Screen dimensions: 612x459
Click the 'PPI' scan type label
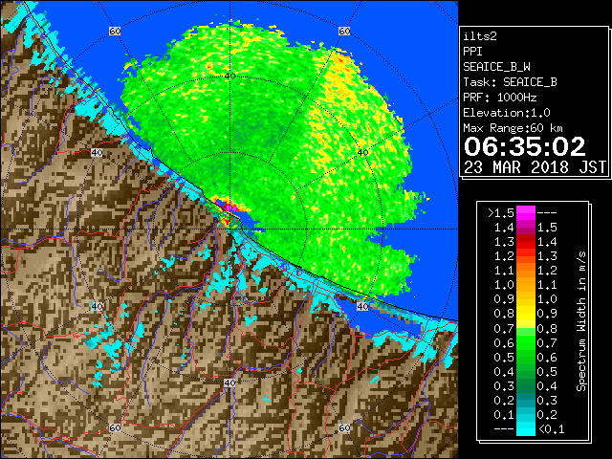472,52
